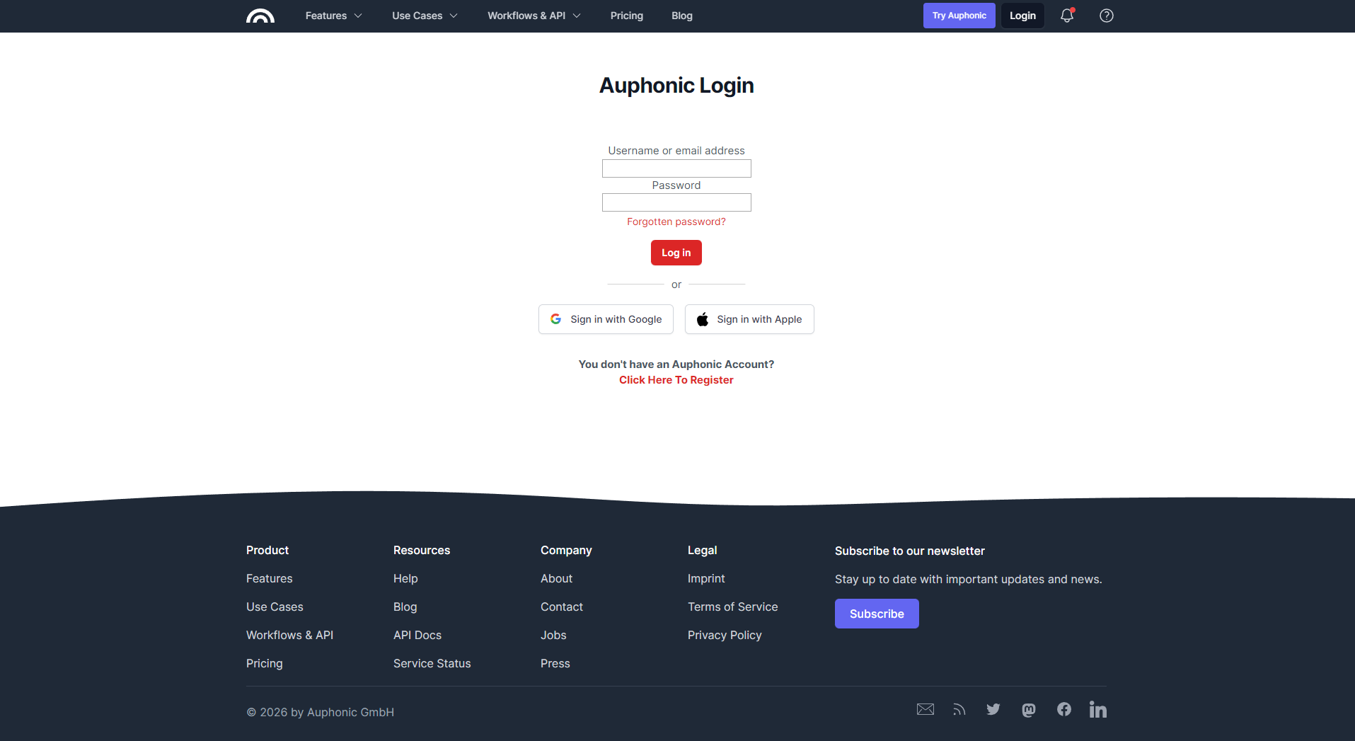The width and height of the screenshot is (1355, 741).
Task: Click the RSS feed icon in footer
Action: [x=959, y=709]
